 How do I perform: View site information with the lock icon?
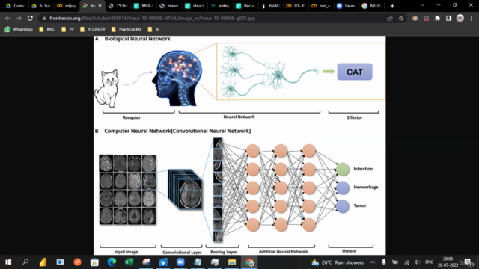[x=44, y=18]
